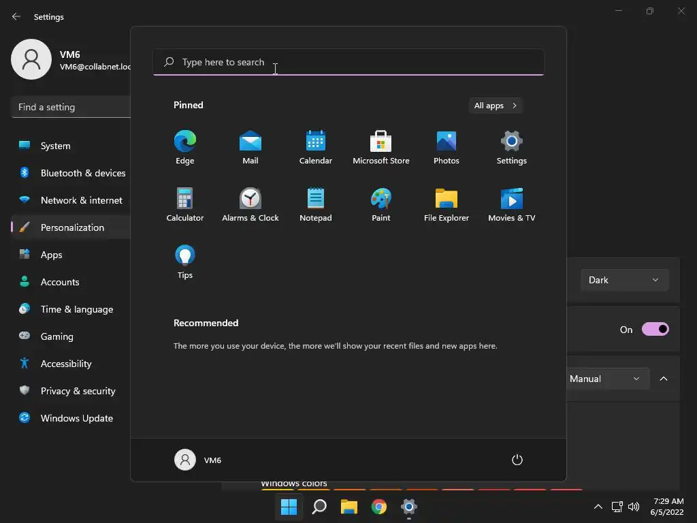Open File Explorer on the taskbar

349,507
